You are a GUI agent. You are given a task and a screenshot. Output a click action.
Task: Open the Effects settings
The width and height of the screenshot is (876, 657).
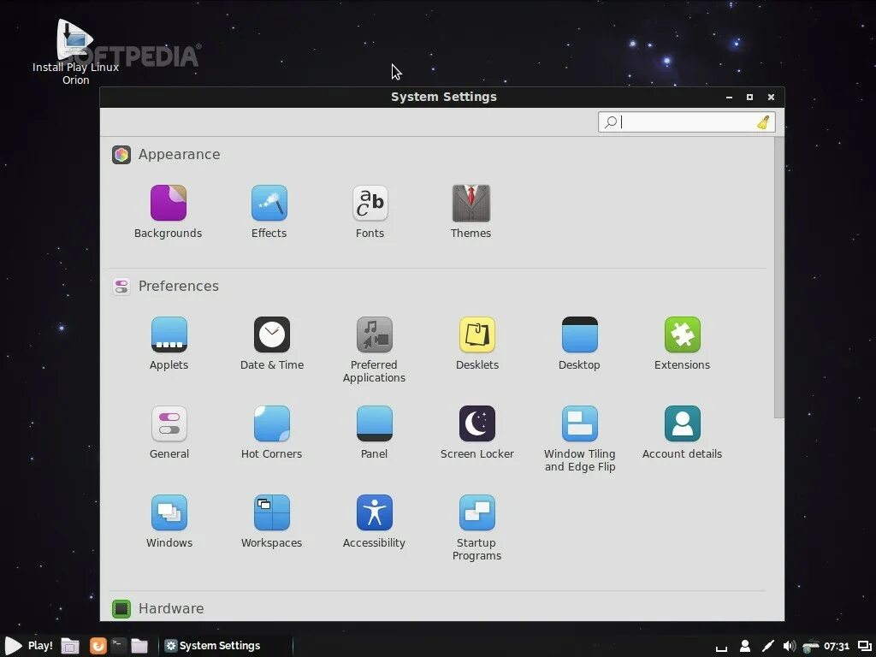click(x=269, y=212)
